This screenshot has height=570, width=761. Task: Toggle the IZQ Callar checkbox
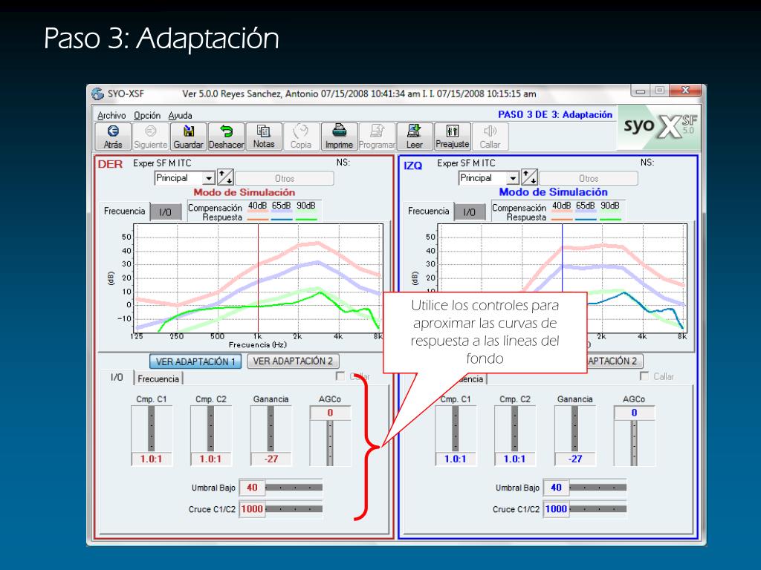coord(644,376)
